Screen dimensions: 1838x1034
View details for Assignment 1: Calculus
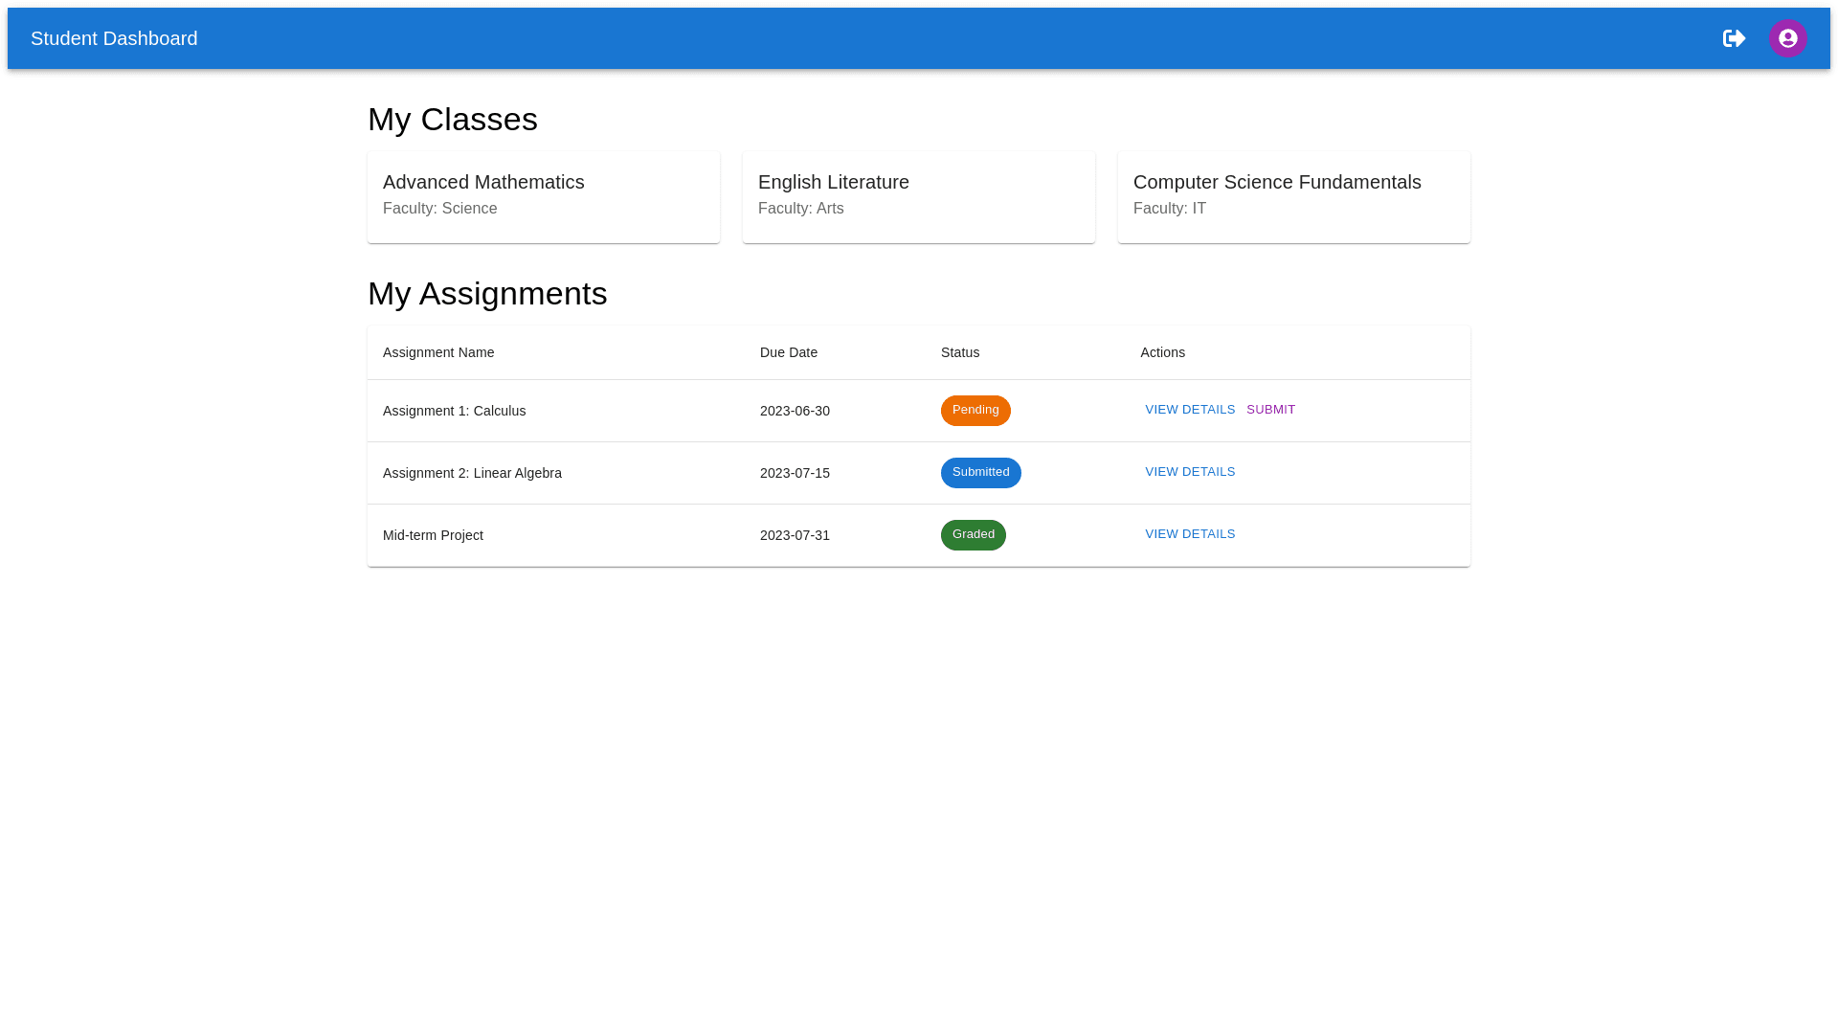1189,410
